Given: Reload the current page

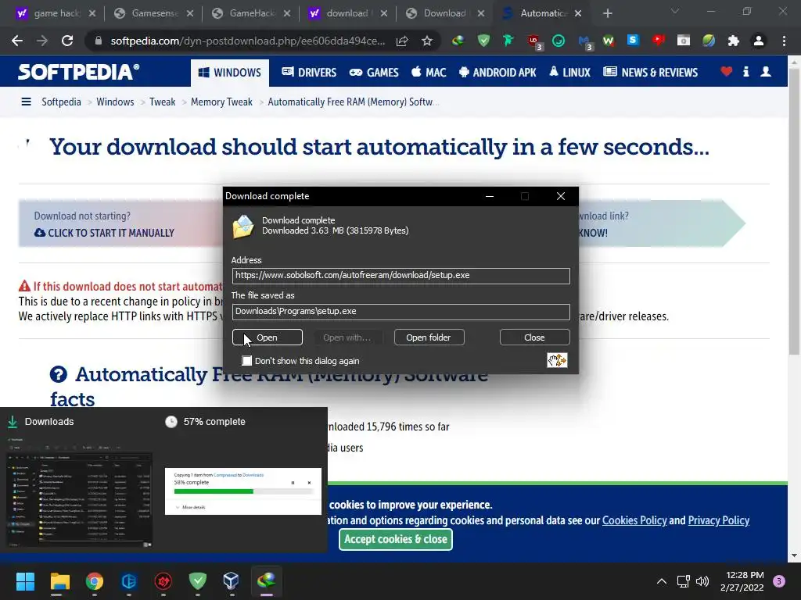Looking at the screenshot, I should [67, 41].
